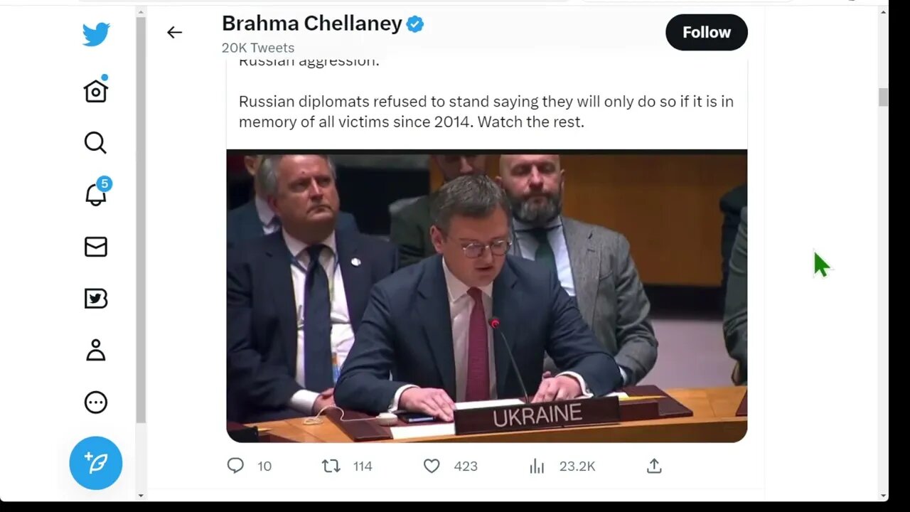This screenshot has height=512, width=910.
Task: Click the Brahma Chellaney profile name
Action: coord(312,23)
